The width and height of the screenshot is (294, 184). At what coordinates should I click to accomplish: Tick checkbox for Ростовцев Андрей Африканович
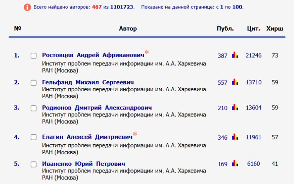coord(34,56)
